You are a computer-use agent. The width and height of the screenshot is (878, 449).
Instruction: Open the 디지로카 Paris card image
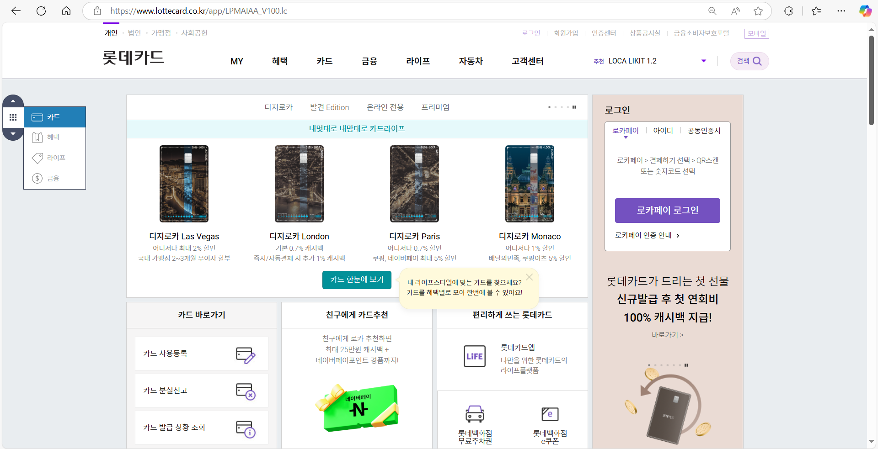(414, 184)
